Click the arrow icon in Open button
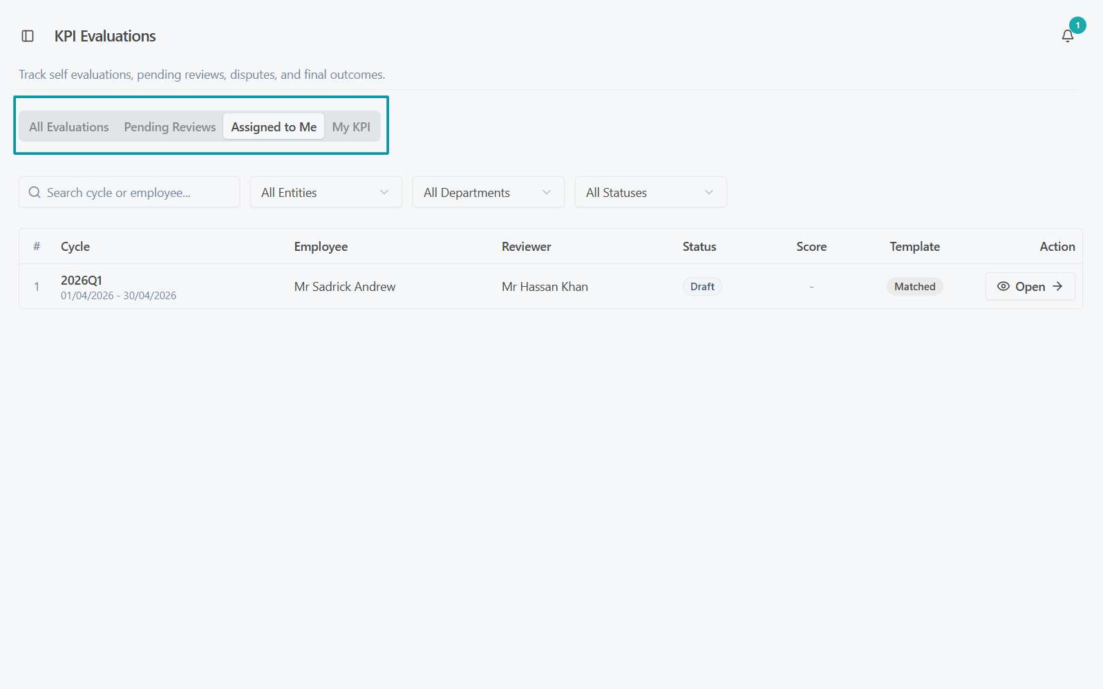 [1057, 286]
